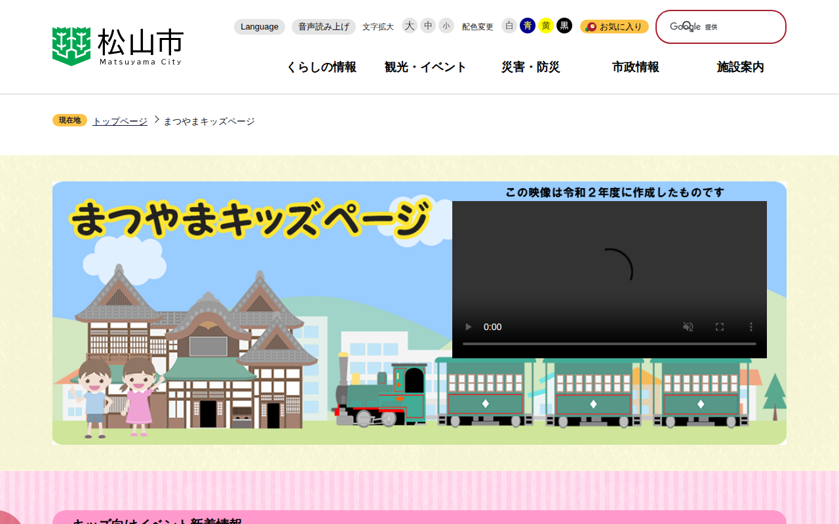Open くらしの情報 menu

click(x=321, y=67)
